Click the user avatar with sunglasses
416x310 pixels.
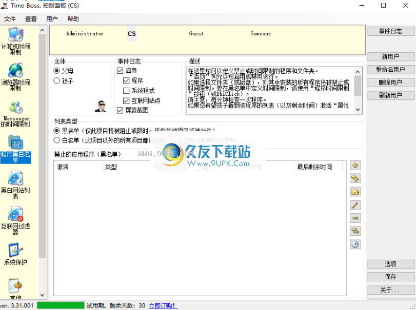[x=101, y=107]
